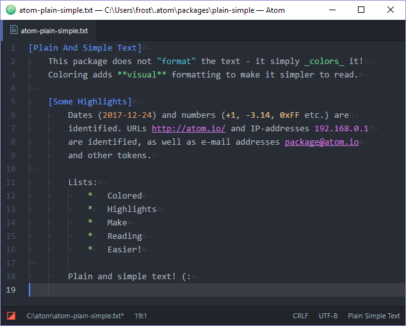Image resolution: width=406 pixels, height=326 pixels.
Task: Click the list item Make
Action: click(117, 223)
